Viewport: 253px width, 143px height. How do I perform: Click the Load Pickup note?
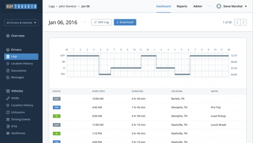coord(218,116)
